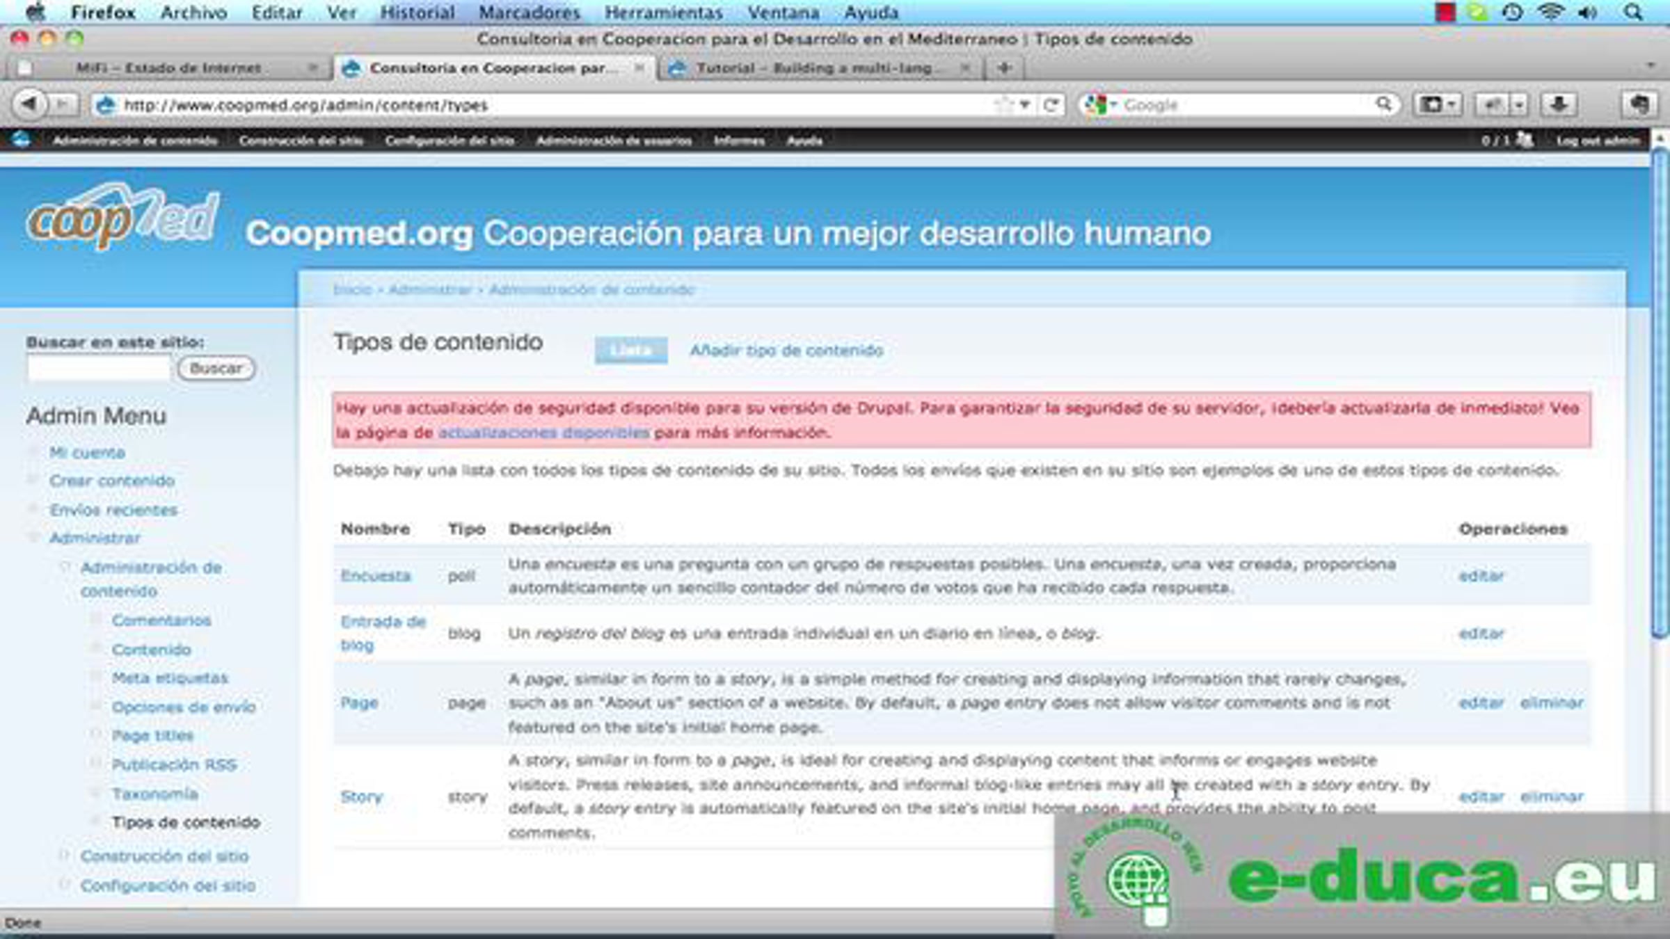Viewport: 1670px width, 939px height.
Task: Open the Marcadores menu
Action: coord(529,13)
